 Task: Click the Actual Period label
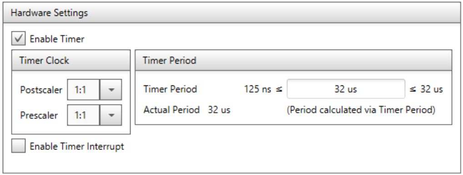coord(171,110)
